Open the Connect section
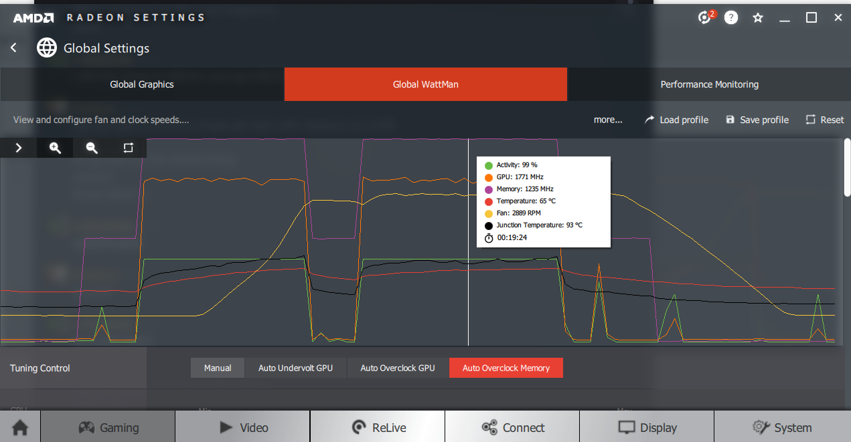851x442 pixels. click(x=512, y=427)
